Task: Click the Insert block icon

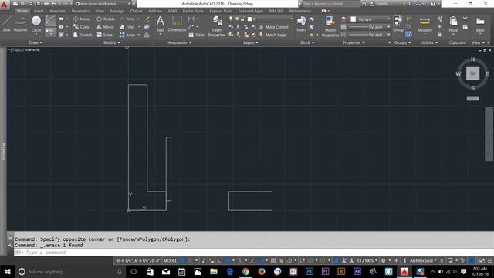Action: point(301,24)
